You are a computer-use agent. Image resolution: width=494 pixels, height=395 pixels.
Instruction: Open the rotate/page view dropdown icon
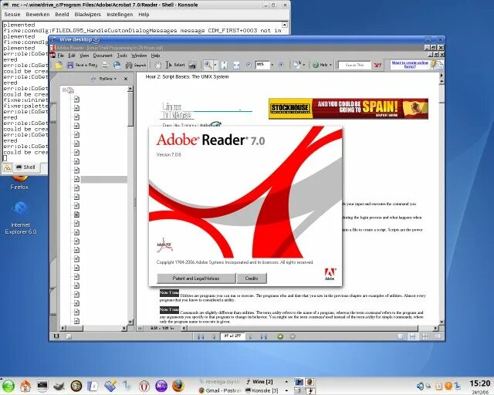(299, 65)
